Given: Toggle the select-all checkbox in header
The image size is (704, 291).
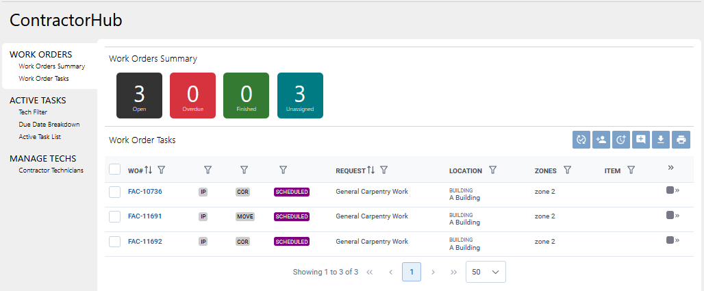Looking at the screenshot, I should (x=115, y=170).
